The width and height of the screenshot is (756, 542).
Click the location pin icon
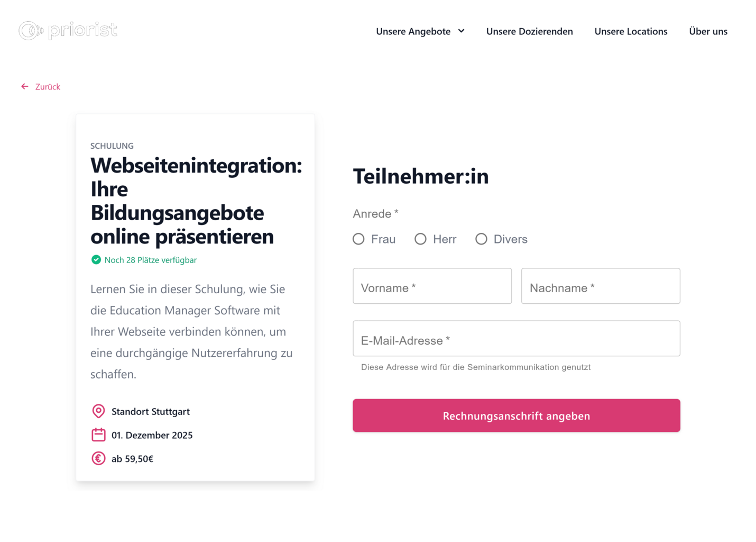tap(98, 411)
